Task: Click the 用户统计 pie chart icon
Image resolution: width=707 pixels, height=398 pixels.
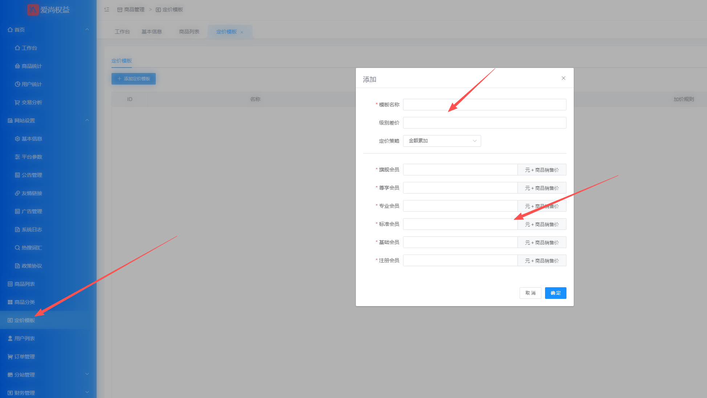Action: 17,84
